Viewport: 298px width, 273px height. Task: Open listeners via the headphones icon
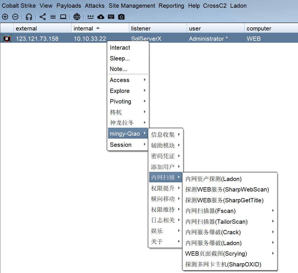(29, 17)
